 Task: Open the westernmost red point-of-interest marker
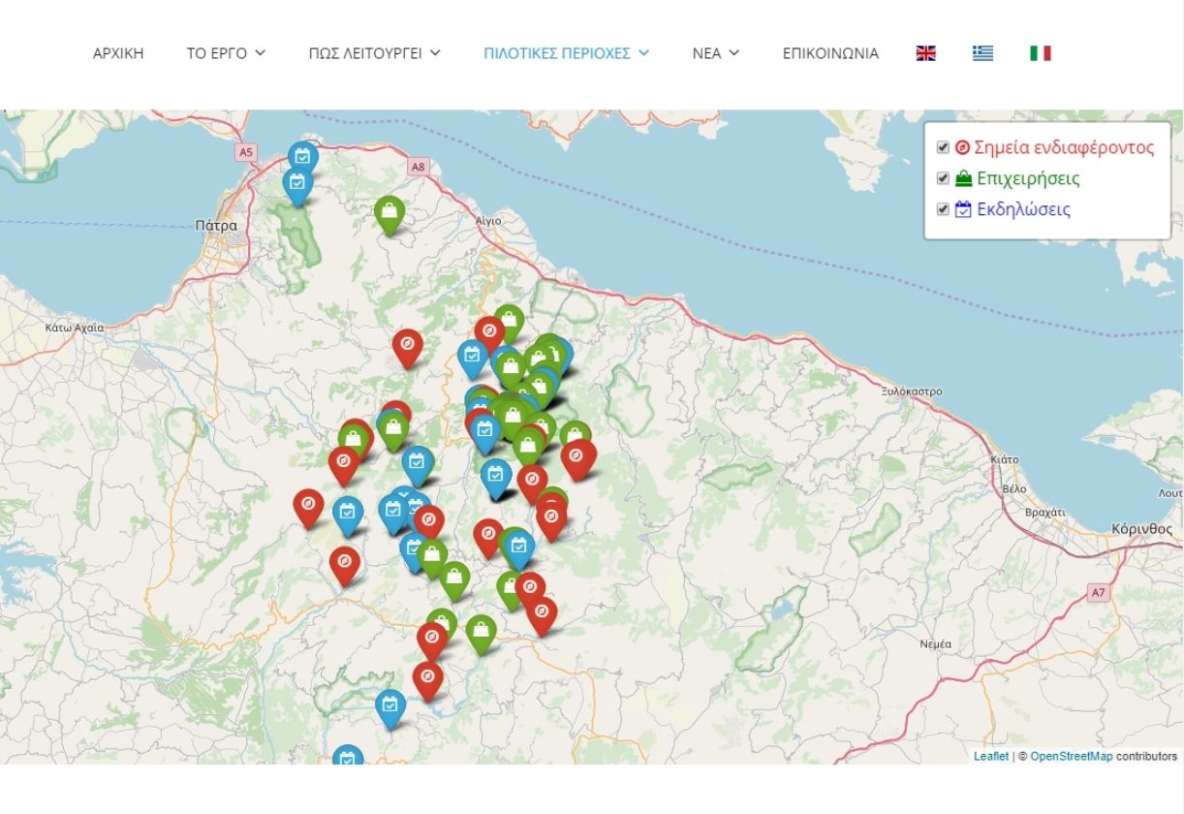click(x=308, y=506)
